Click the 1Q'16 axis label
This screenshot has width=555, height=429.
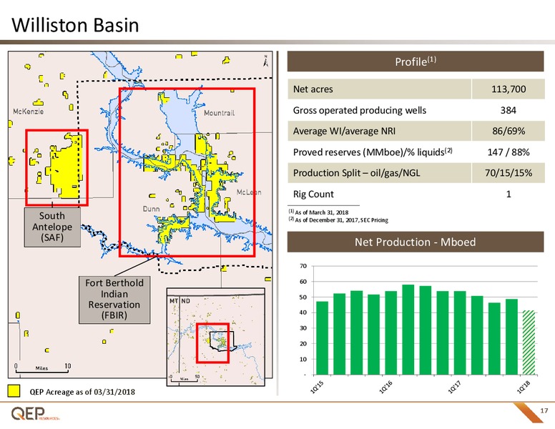(385, 387)
